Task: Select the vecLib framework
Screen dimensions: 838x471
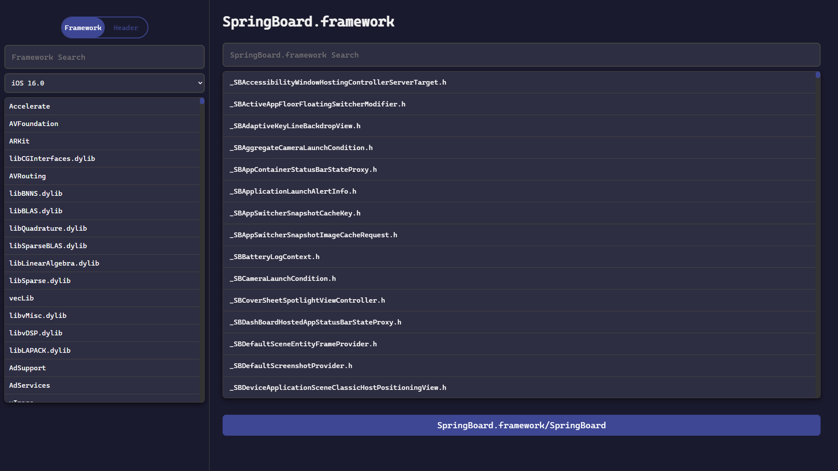Action: [102, 298]
